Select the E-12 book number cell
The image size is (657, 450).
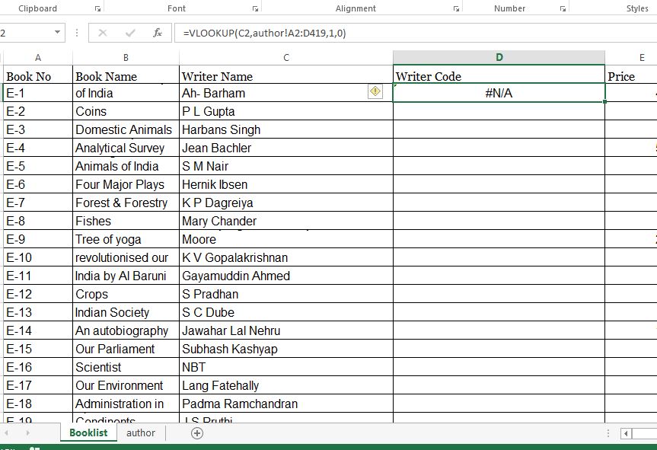[38, 294]
